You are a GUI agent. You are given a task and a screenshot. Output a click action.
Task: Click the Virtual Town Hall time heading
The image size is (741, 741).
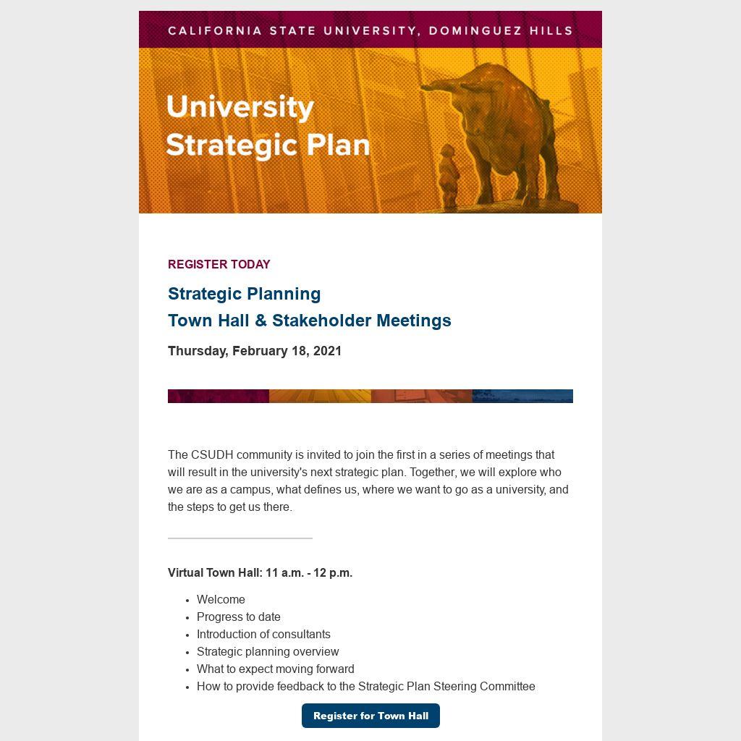(261, 573)
